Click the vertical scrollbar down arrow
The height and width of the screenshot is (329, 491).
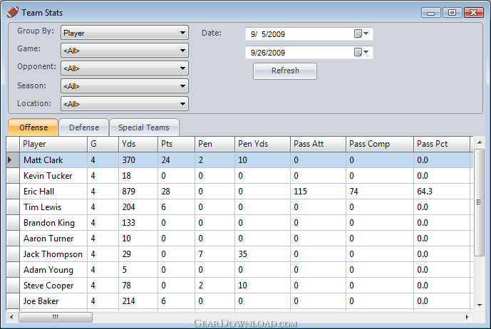480,305
